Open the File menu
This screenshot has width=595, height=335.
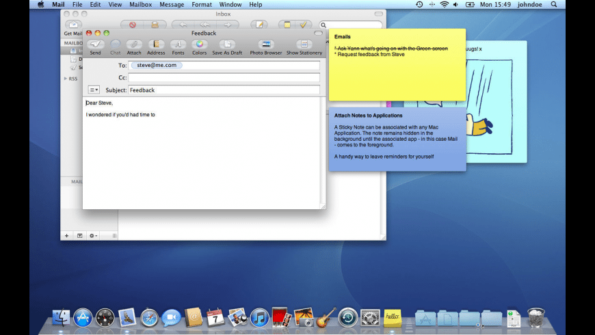click(x=77, y=5)
